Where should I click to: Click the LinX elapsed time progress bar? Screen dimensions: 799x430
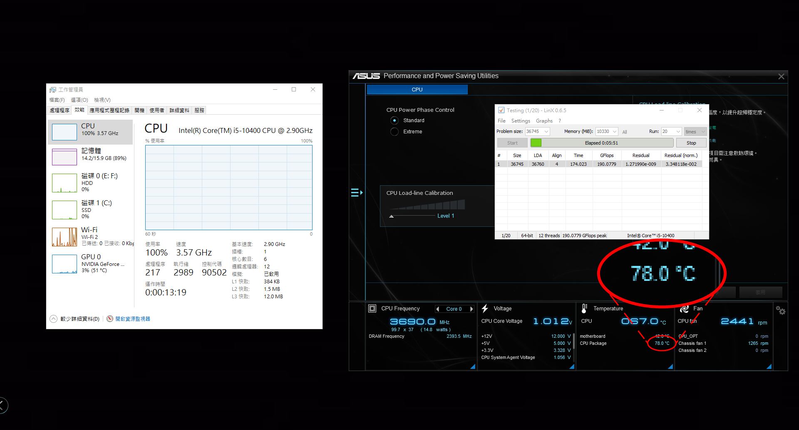pyautogui.click(x=602, y=143)
